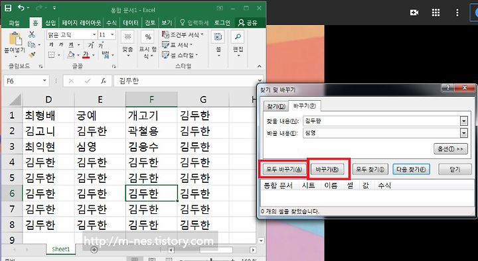478x261 pixels.
Task: Click the Format Painter brush icon
Action: tap(32, 55)
